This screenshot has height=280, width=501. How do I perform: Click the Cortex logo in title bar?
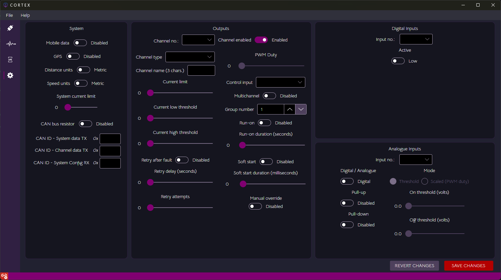[x=5, y=5]
